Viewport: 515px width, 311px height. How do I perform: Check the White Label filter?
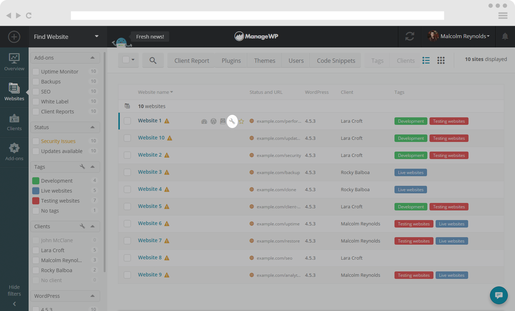[x=36, y=102]
